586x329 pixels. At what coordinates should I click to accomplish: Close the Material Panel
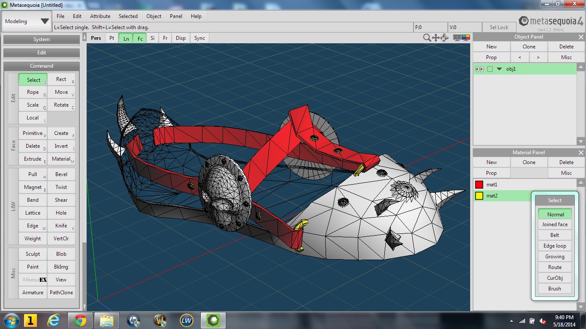[x=581, y=153]
